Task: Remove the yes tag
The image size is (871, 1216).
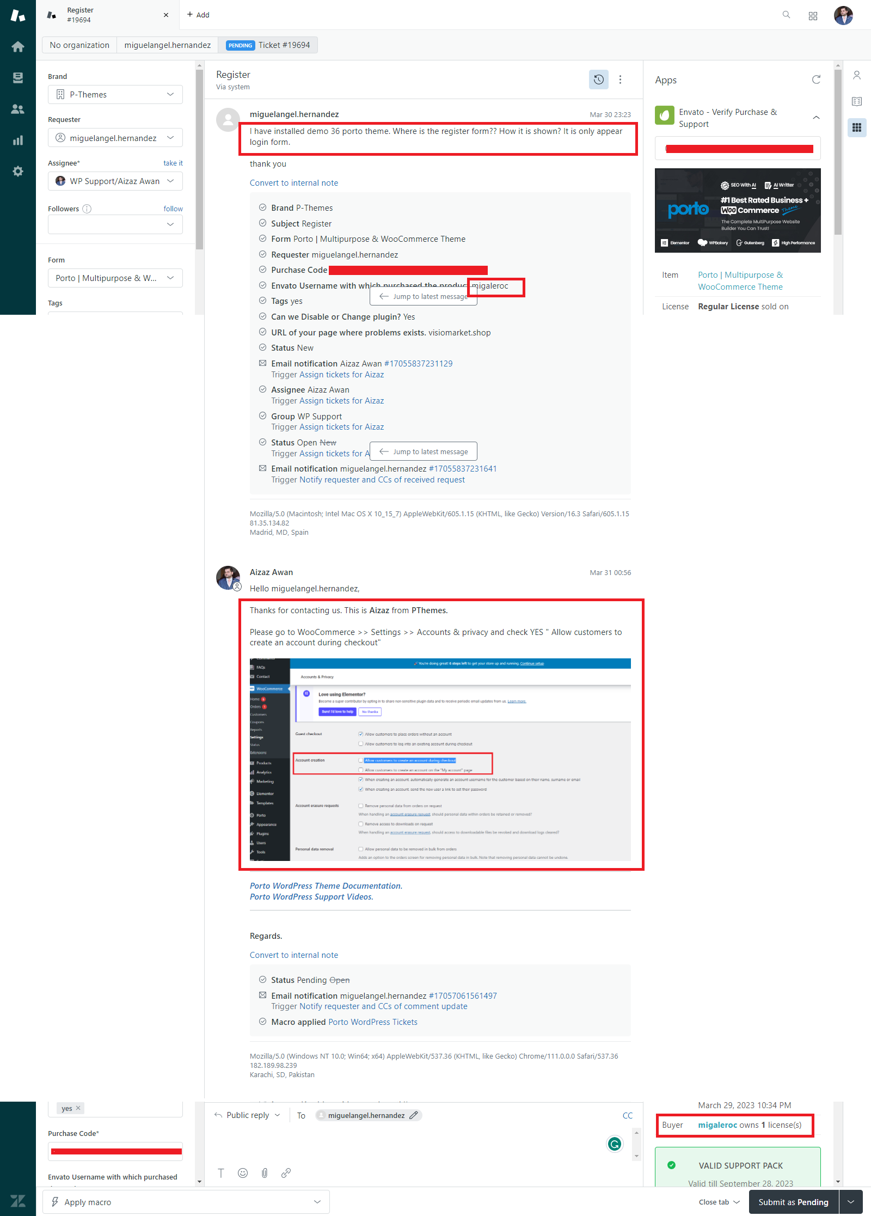Action: point(78,1108)
